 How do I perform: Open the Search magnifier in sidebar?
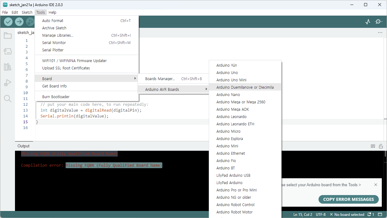coord(8,98)
